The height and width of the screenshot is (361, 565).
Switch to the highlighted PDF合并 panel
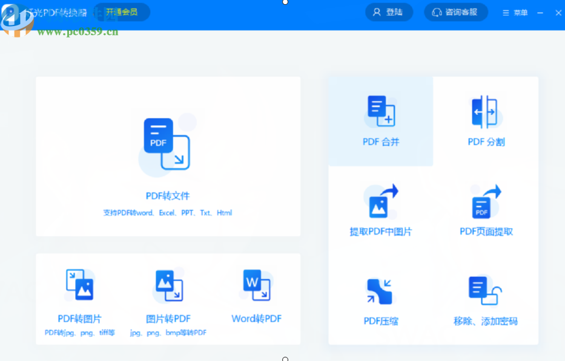tap(380, 121)
